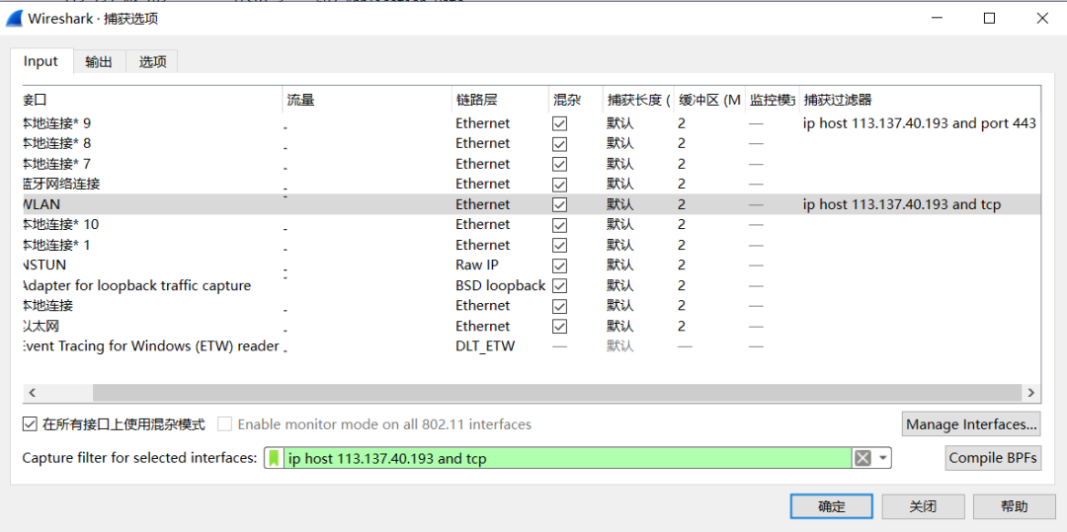Close the capture options window
Image resolution: width=1067 pixels, height=532 pixels.
(x=1042, y=19)
